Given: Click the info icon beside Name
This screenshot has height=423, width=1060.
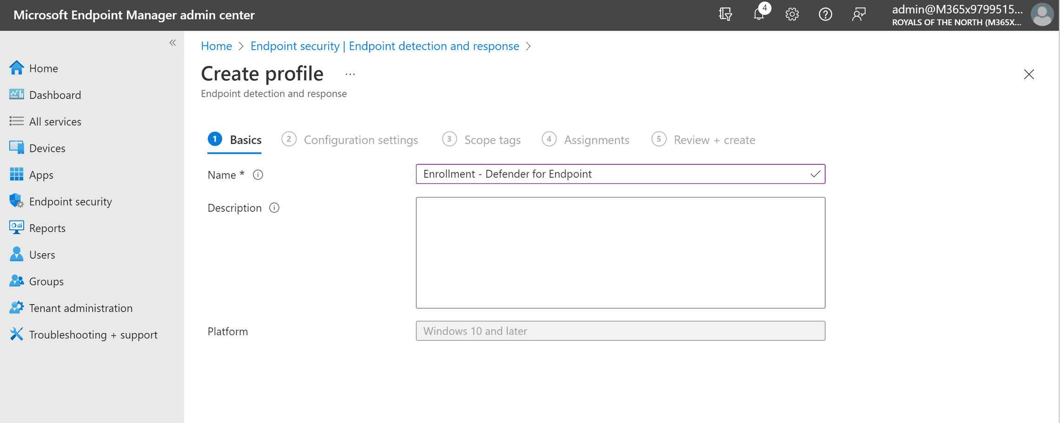Looking at the screenshot, I should pos(258,175).
